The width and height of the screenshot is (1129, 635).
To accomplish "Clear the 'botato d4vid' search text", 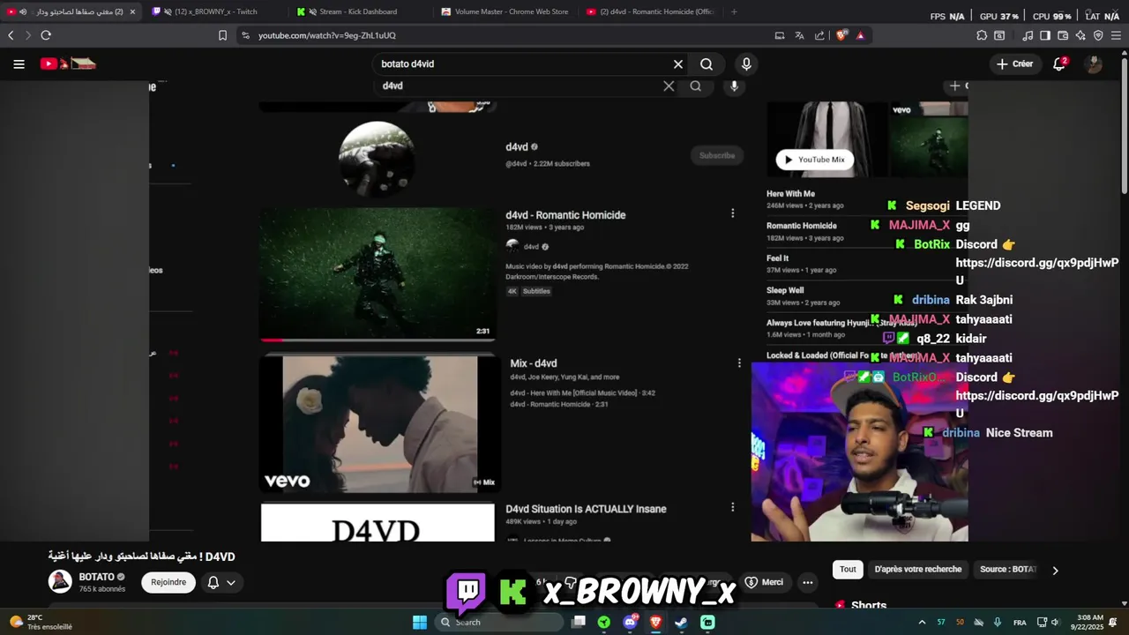I will point(678,64).
